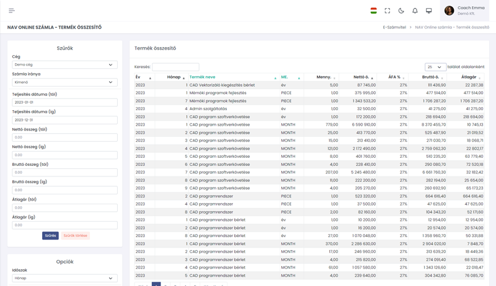Go to E-Számvitel breadcrumb link

coord(394,27)
